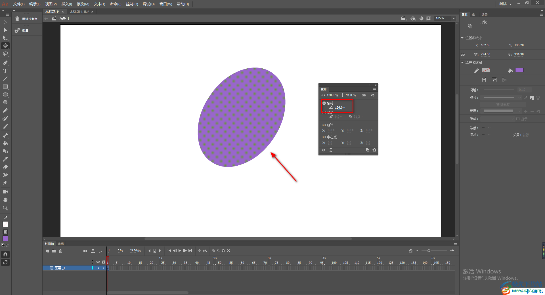Screen dimensions: 545x295
Task: Choose the Free Transform tool
Action: click(5, 38)
